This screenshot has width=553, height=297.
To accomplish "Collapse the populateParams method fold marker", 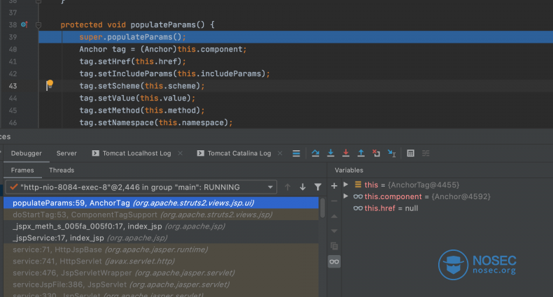I will (x=38, y=25).
